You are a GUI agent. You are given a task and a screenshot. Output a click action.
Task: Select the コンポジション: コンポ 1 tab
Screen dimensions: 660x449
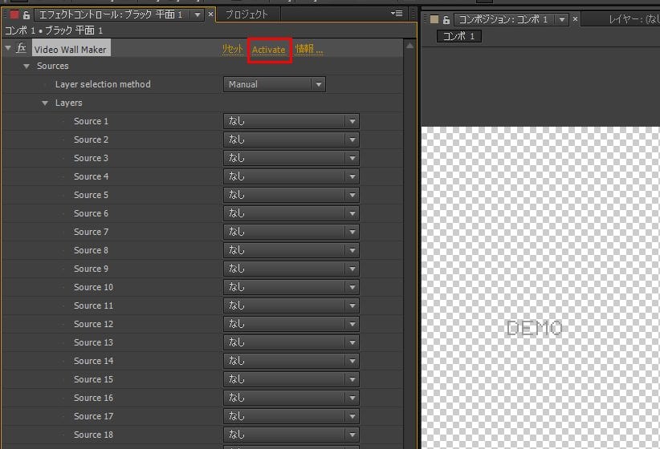503,19
